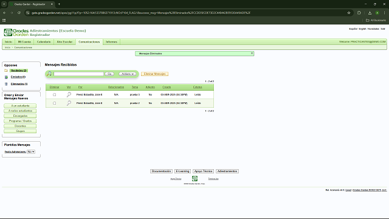Viewport: 389px width, 219px height.
Task: Open the Enviados link
Action: 18,77
